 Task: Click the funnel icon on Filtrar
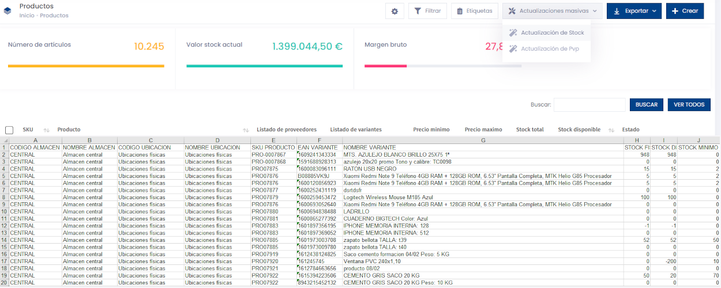pos(418,11)
